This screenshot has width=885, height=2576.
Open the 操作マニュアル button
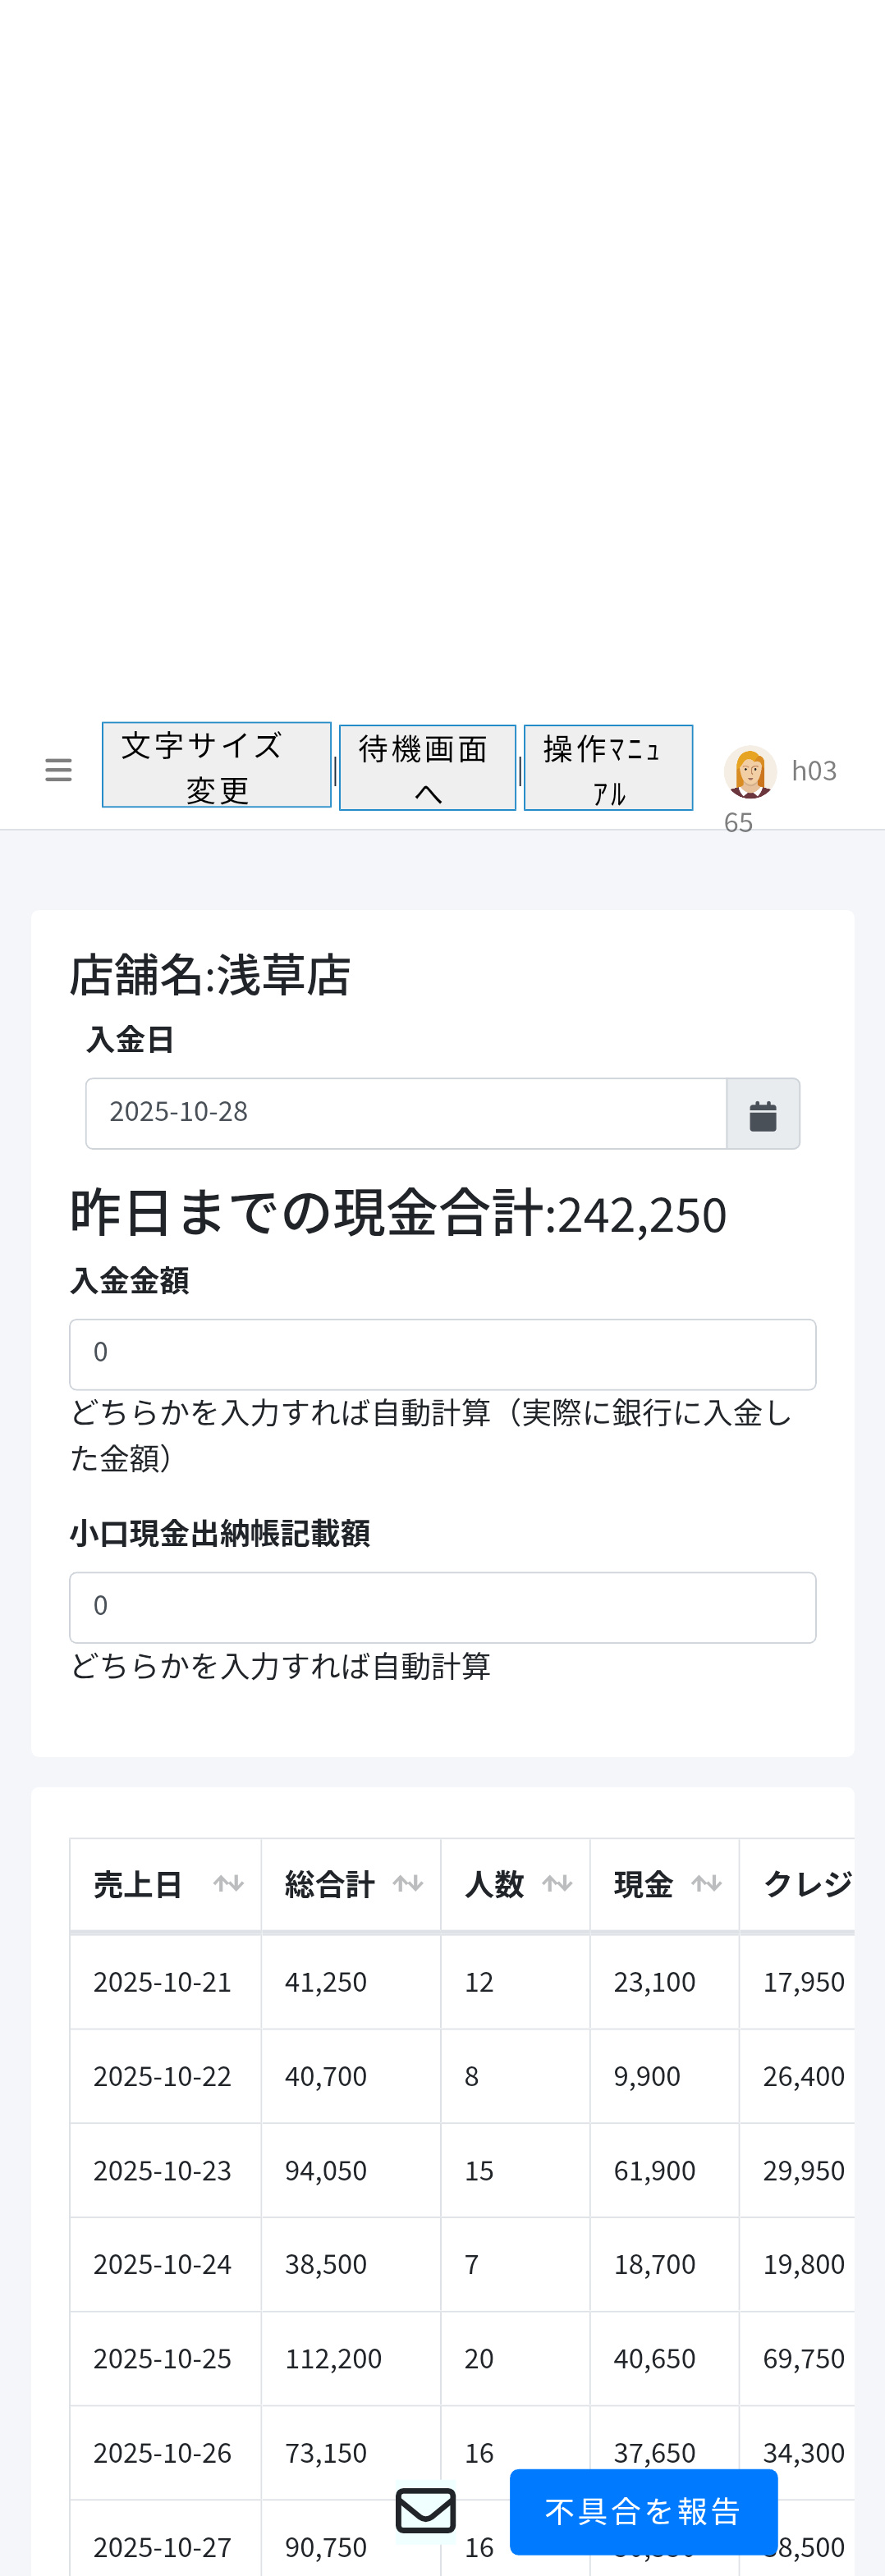[x=608, y=768]
